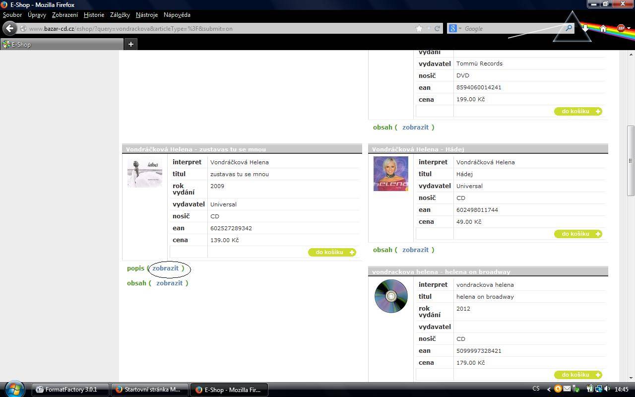This screenshot has height=397, width=635.
Task: Open the volume speaker tray icon
Action: tap(607, 389)
